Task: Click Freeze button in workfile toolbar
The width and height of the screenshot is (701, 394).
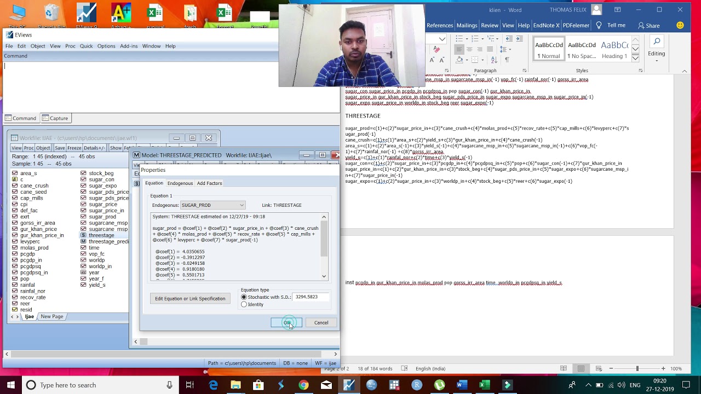Action: (74, 148)
